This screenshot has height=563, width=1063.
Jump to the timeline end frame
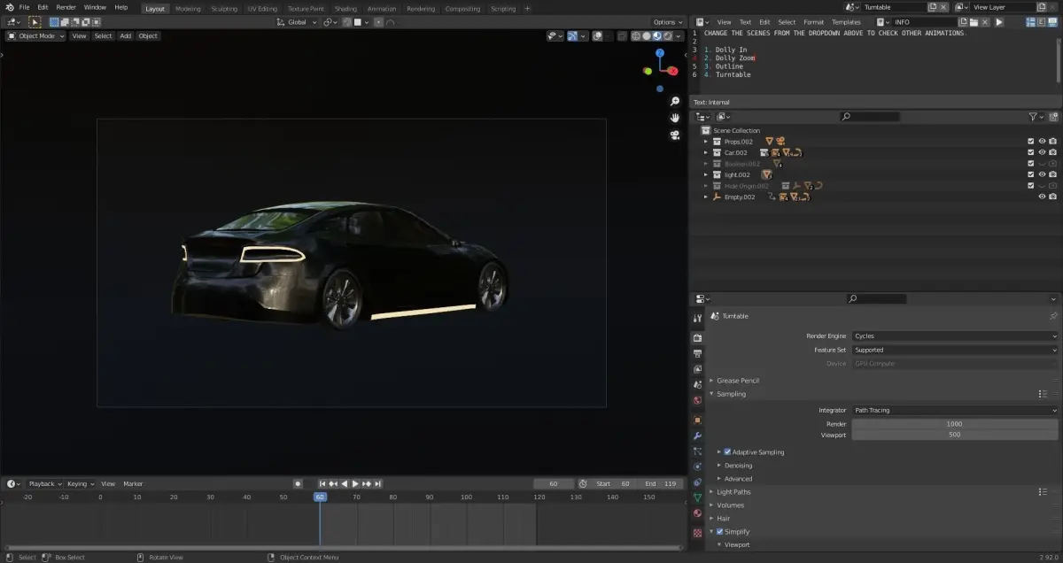point(378,484)
